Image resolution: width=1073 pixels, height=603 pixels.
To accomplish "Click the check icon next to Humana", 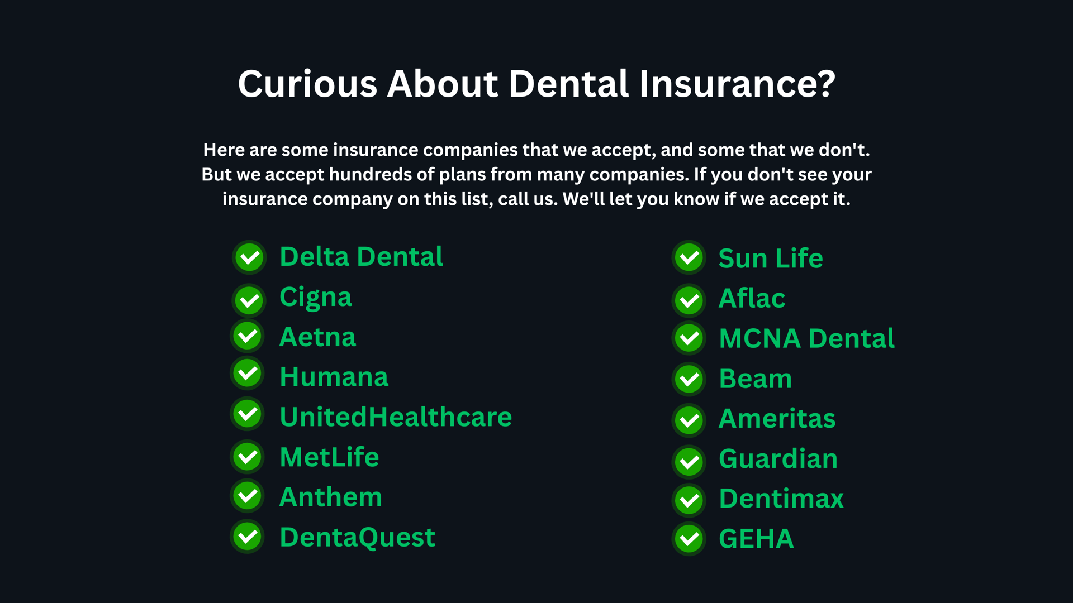I will 248,373.
